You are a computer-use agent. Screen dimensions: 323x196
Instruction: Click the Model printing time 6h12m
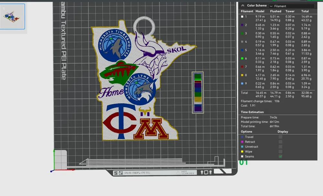(274, 122)
